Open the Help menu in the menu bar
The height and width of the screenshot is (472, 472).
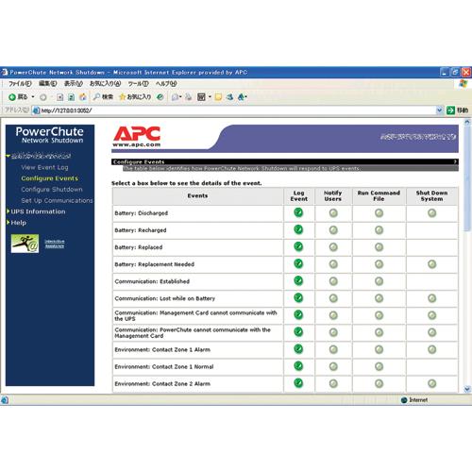pyautogui.click(x=166, y=83)
